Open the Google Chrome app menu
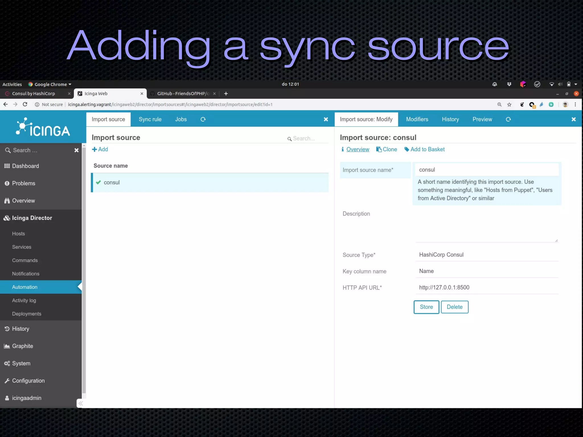583x437 pixels. click(50, 84)
